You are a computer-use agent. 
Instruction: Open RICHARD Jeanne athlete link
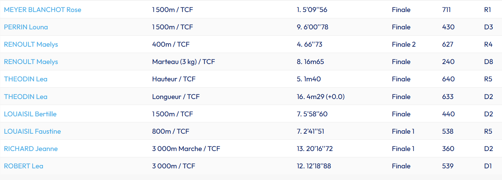pyautogui.click(x=31, y=149)
